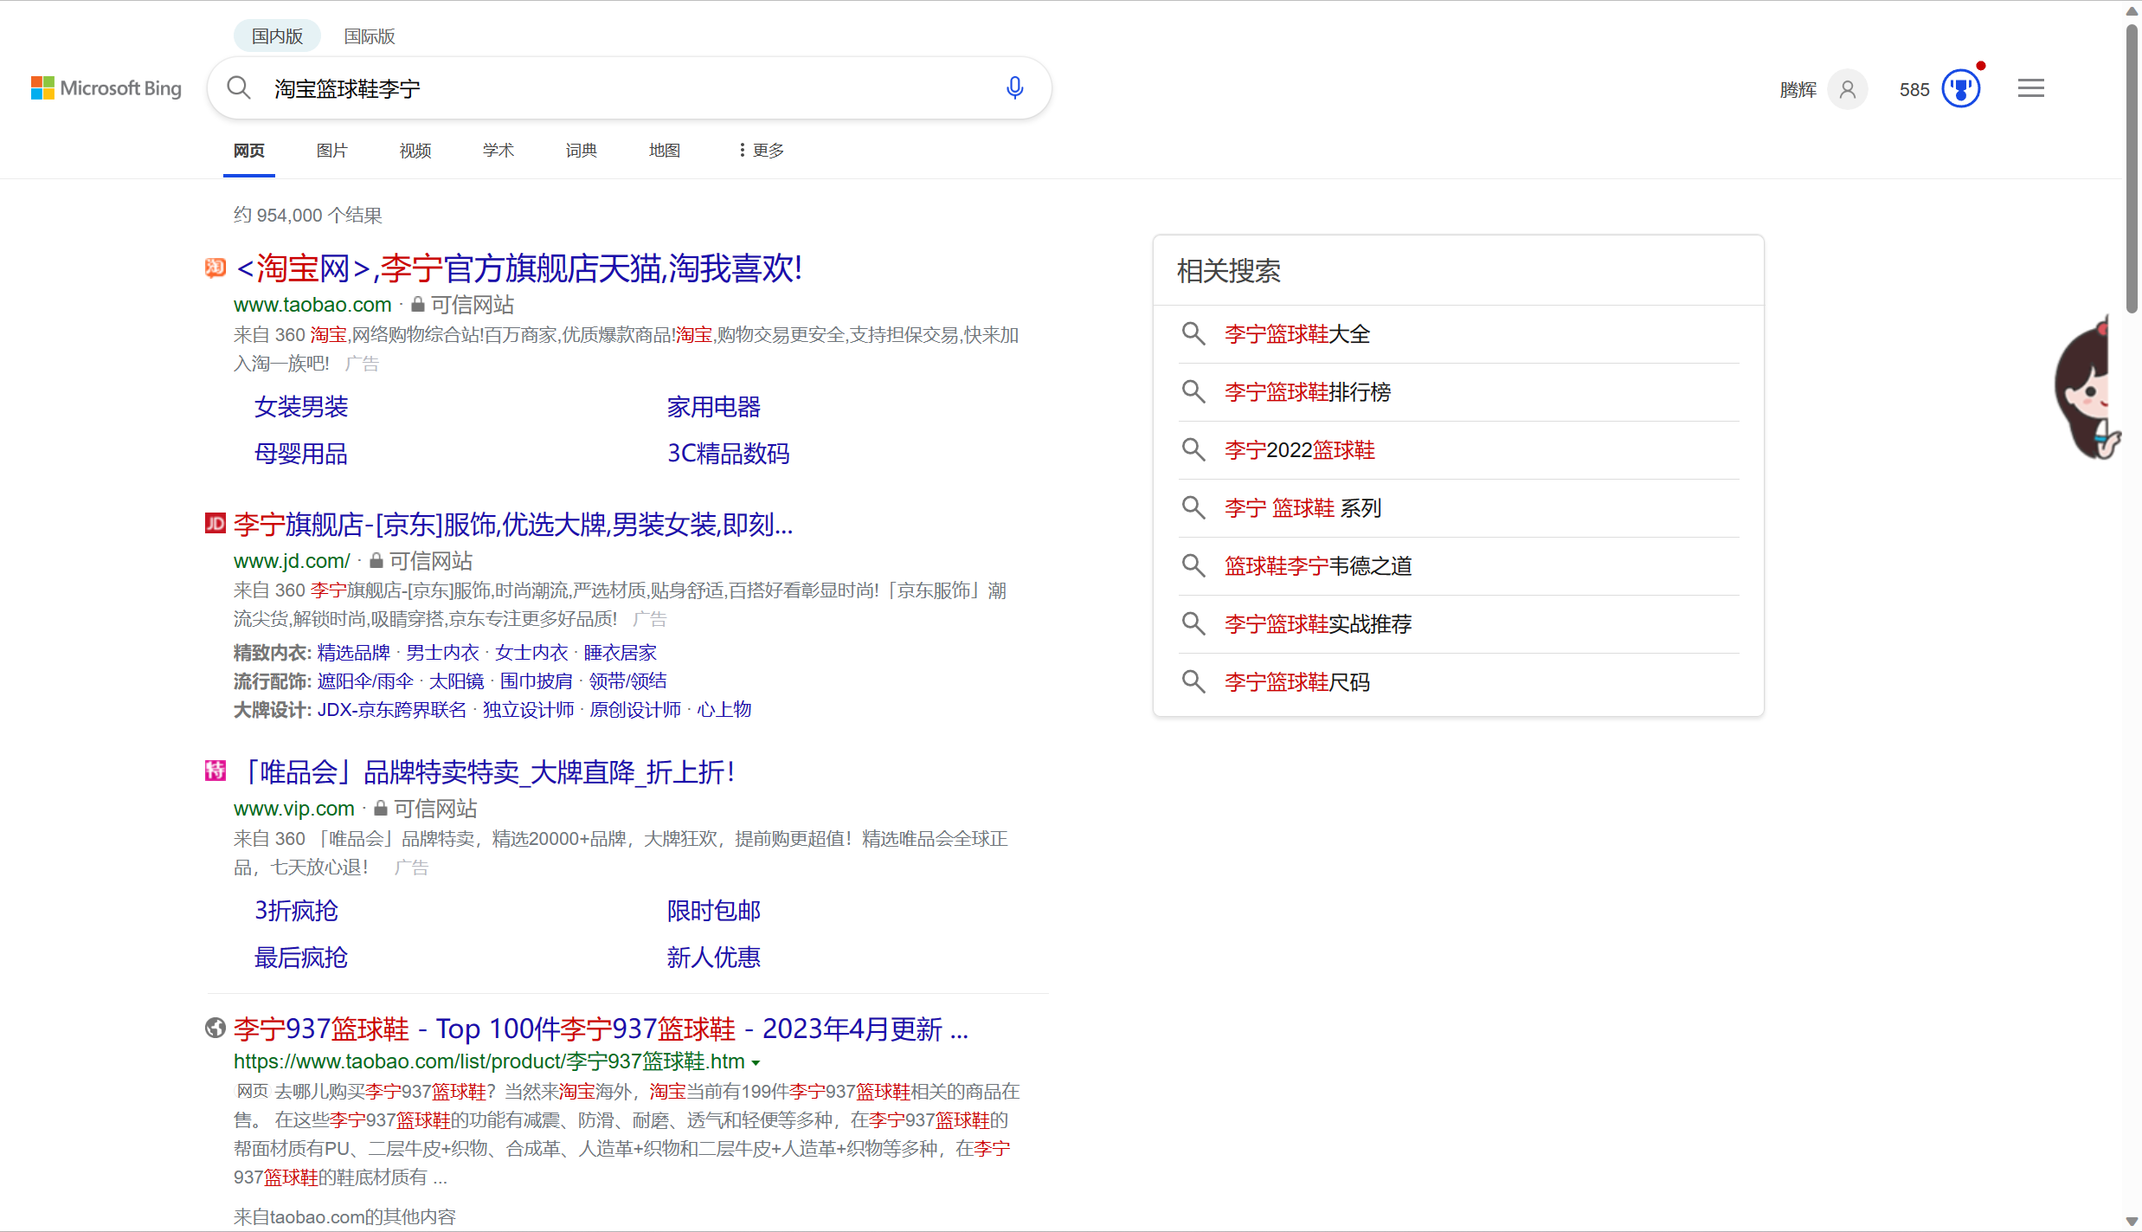Click www.jd.com/ green URL
This screenshot has height=1232, width=2142.
[x=292, y=561]
